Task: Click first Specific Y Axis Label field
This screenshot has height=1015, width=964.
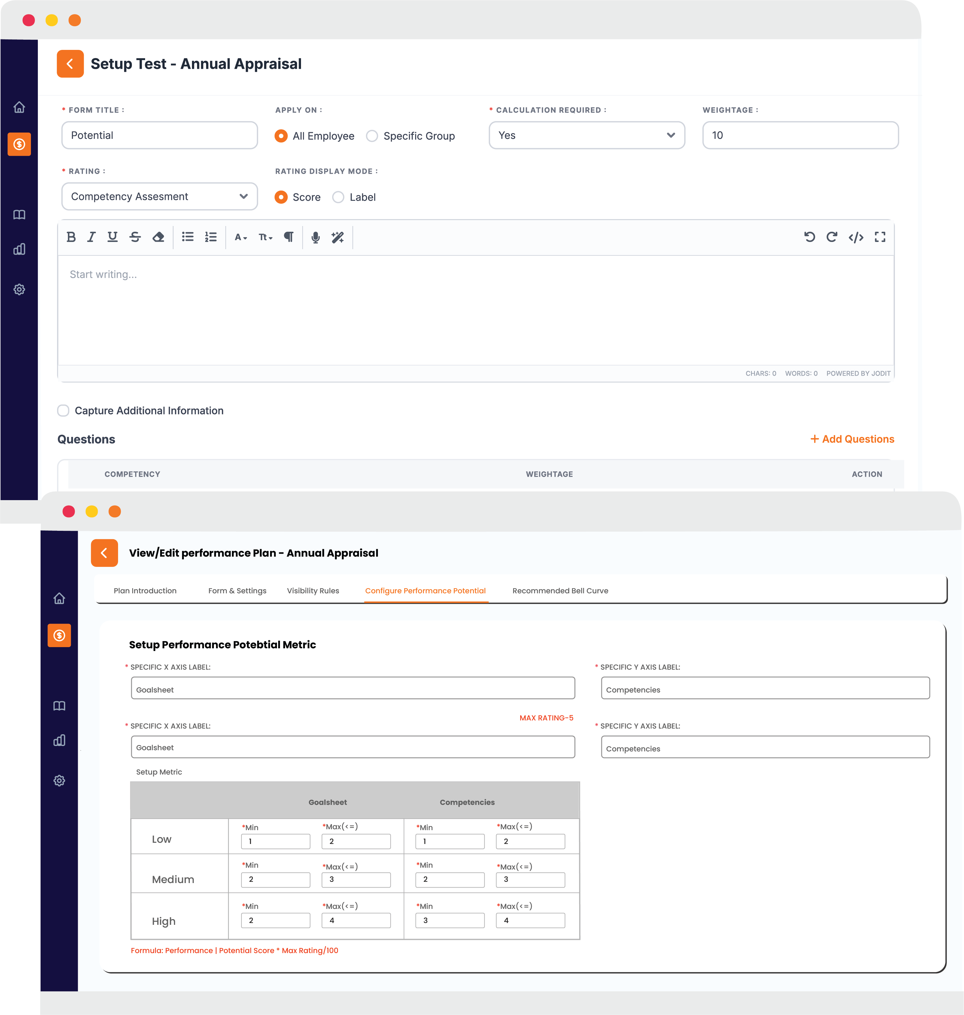Action: pos(765,688)
